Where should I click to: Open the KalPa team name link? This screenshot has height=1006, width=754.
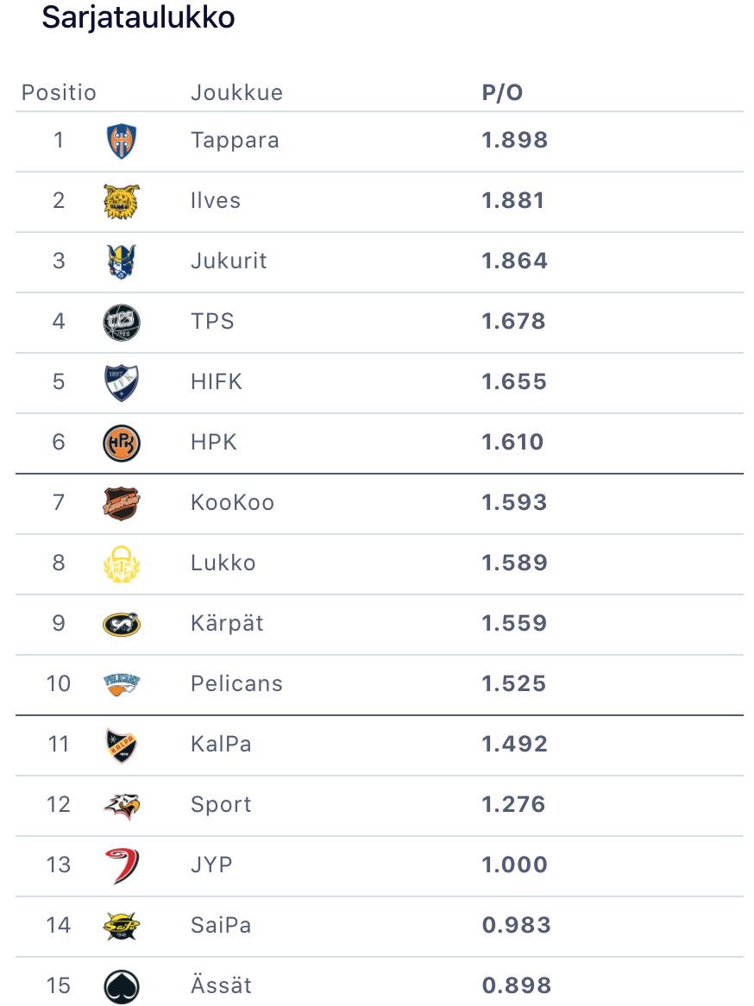tap(221, 744)
